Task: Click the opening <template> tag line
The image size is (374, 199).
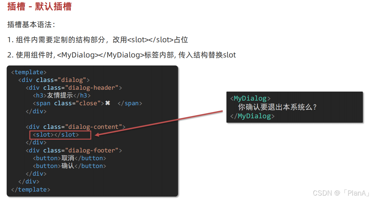Action: coord(29,72)
